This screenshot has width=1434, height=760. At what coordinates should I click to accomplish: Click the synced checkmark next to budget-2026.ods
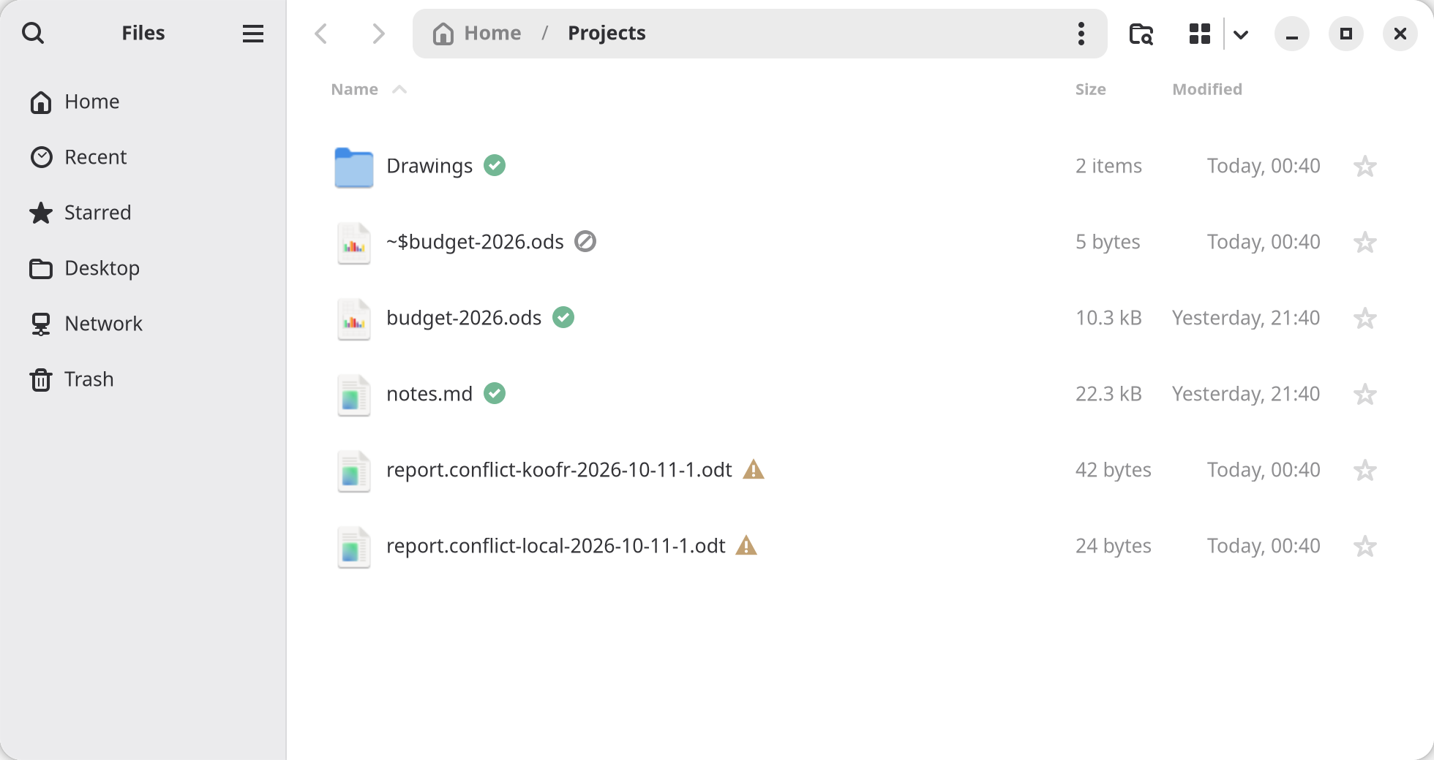[563, 317]
